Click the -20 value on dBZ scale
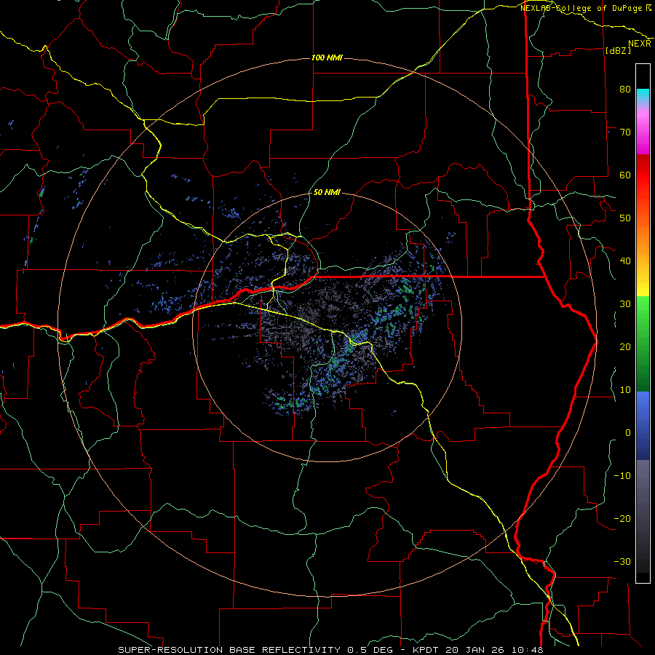 pos(622,518)
